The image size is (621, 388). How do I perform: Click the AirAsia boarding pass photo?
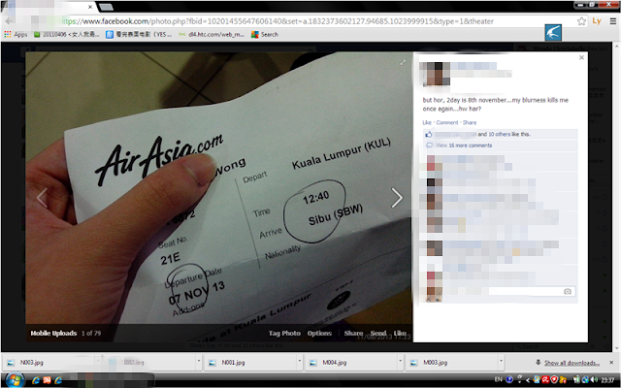219,196
